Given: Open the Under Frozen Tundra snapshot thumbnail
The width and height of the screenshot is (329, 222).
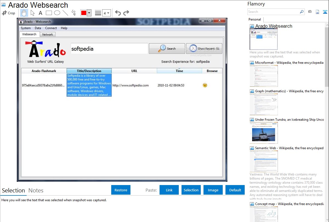Looking at the screenshot, I should 264,133.
